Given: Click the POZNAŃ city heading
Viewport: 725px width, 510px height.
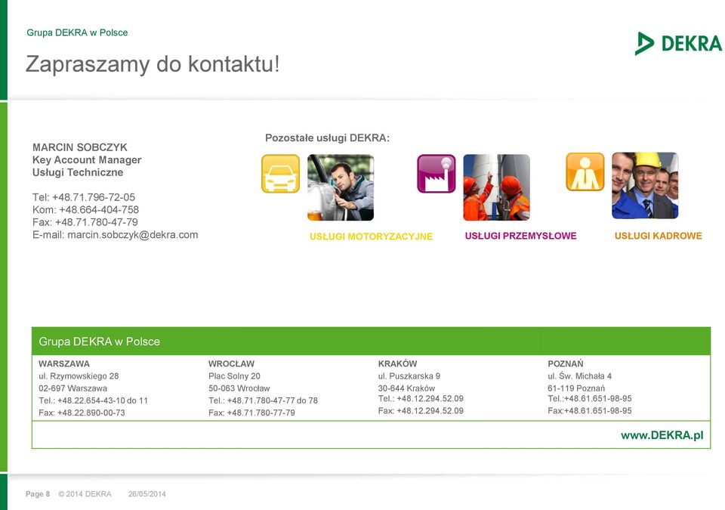Looking at the screenshot, I should point(566,363).
